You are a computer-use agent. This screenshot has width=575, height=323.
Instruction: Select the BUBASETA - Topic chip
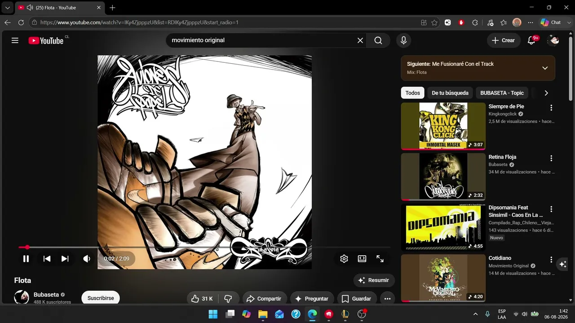pyautogui.click(x=502, y=93)
